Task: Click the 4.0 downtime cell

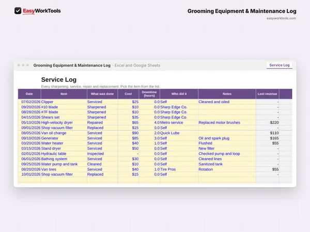Action: pos(149,123)
